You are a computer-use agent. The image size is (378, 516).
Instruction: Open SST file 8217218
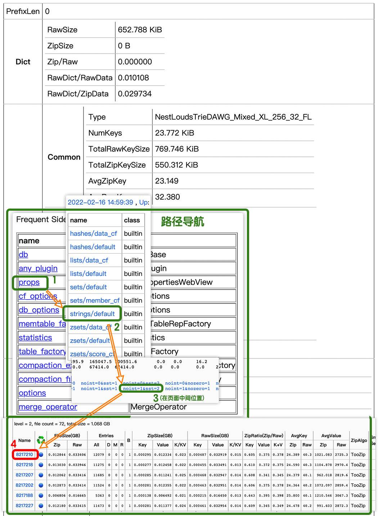click(24, 465)
